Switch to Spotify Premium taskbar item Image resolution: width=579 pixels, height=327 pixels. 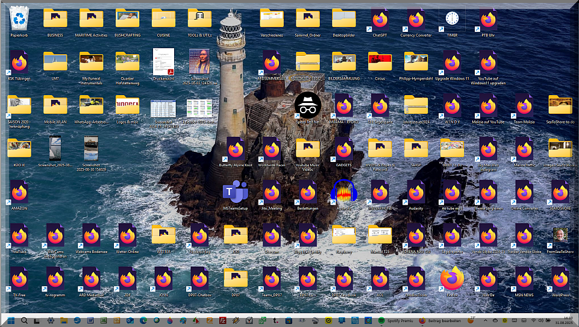click(x=398, y=320)
